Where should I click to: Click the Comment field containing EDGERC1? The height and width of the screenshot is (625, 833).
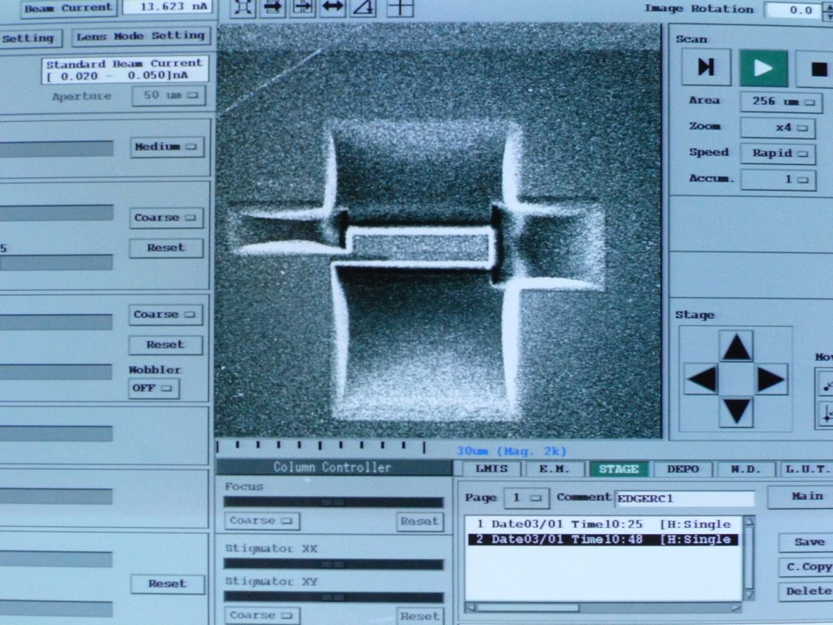point(684,499)
